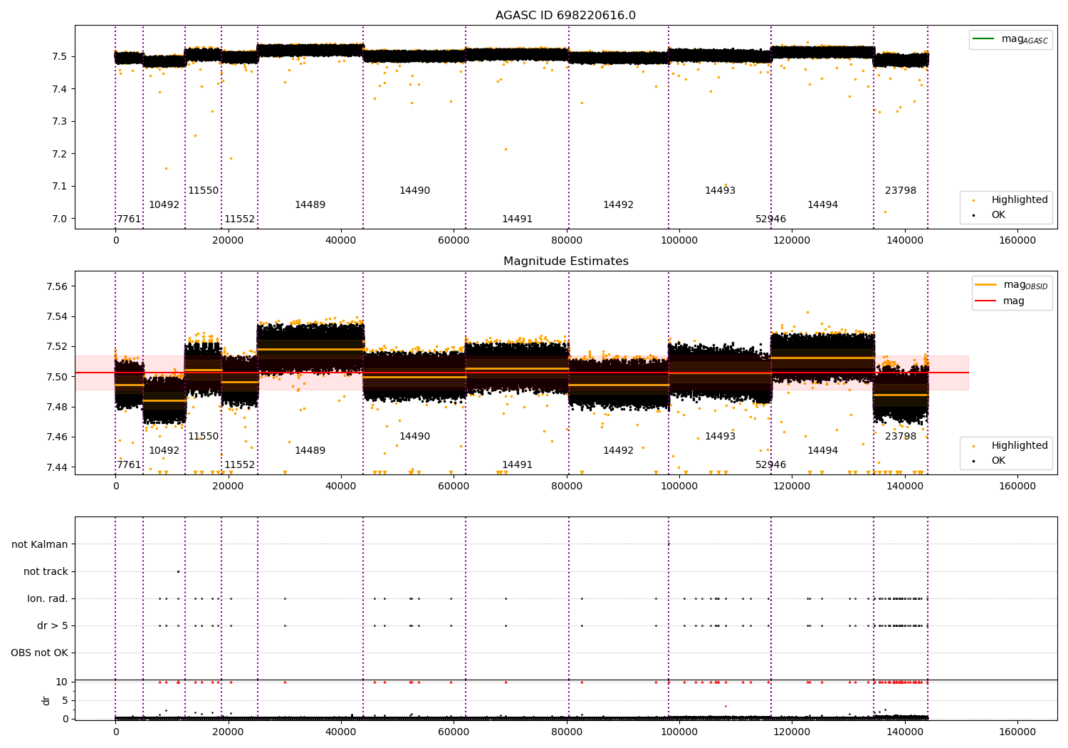Click the 'OBS not OK' row label
The width and height of the screenshot is (1068, 748).
39,653
